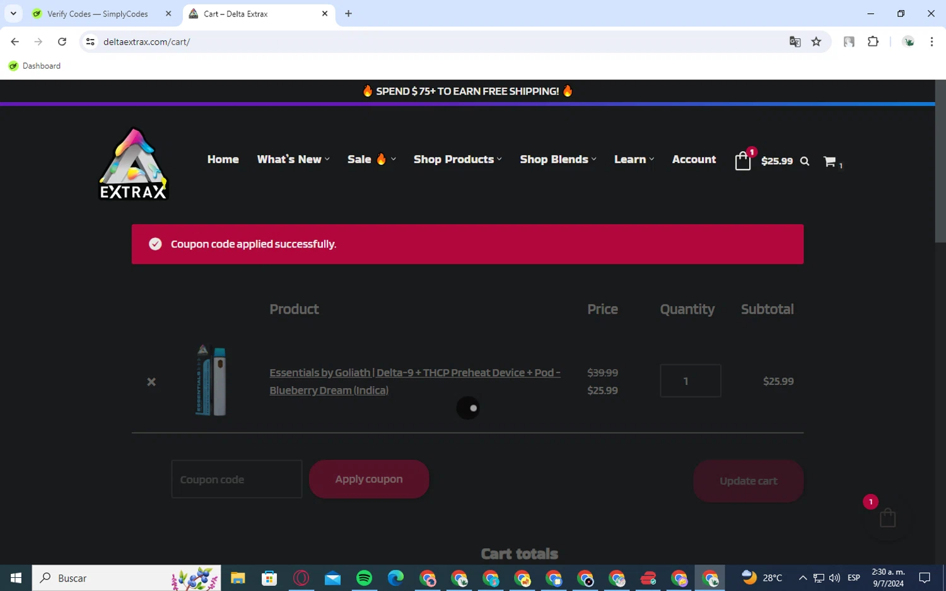Open Microsoft Store from the taskbar
The height and width of the screenshot is (591, 946).
click(269, 578)
